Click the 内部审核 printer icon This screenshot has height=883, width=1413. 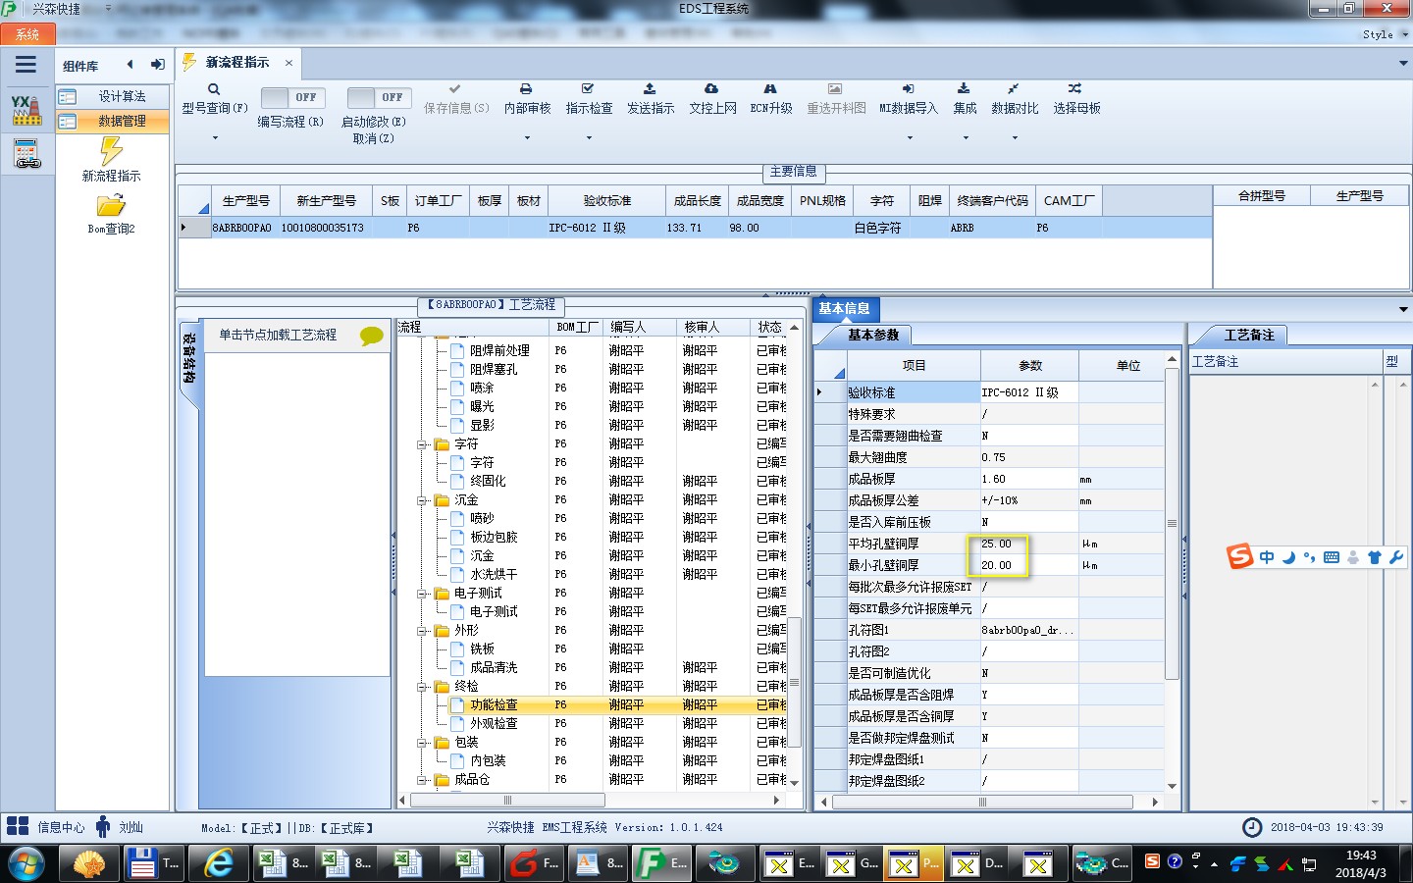pos(526,89)
